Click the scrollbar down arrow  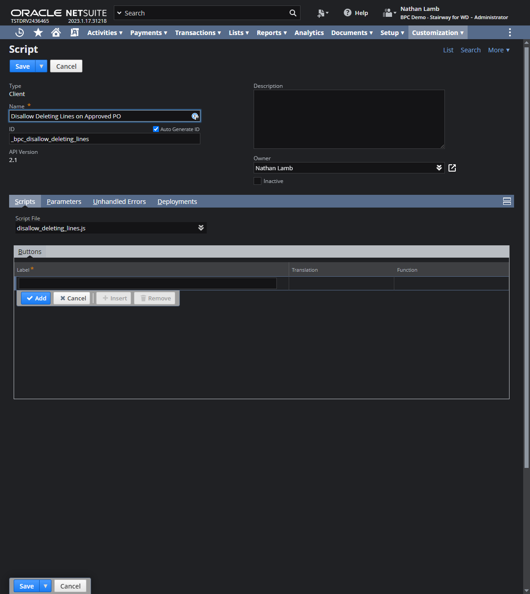(526, 590)
